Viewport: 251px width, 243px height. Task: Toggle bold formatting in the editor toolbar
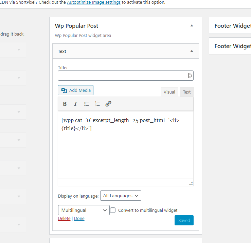pos(65,104)
